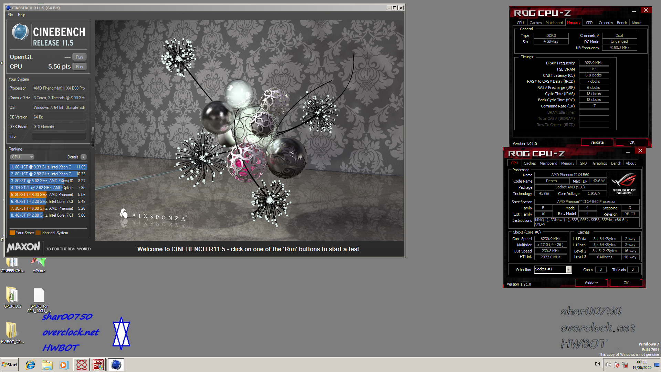Image resolution: width=661 pixels, height=372 pixels.
Task: Select Graphics tab in upper CPU-Z window
Action: (x=606, y=23)
